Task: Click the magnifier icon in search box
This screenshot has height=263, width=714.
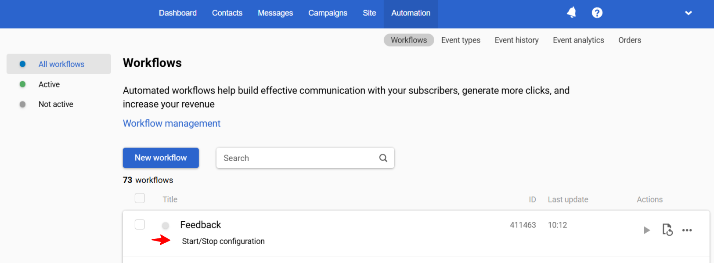Action: [383, 158]
